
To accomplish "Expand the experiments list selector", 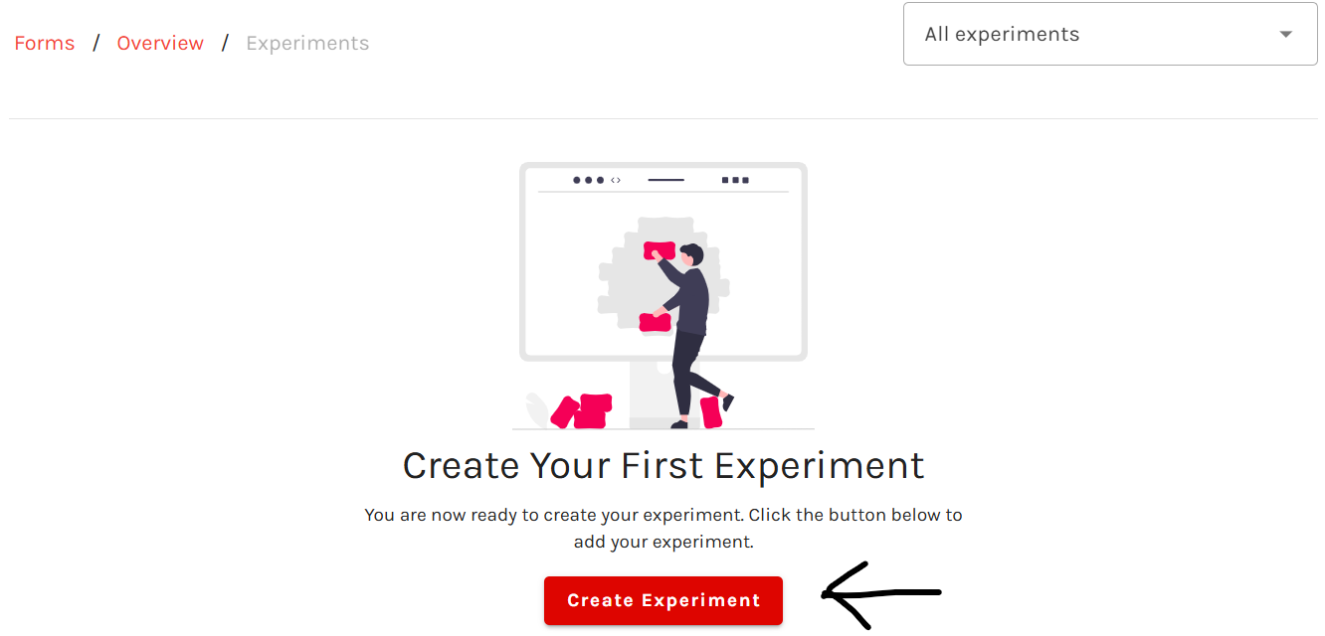I will click(1284, 34).
